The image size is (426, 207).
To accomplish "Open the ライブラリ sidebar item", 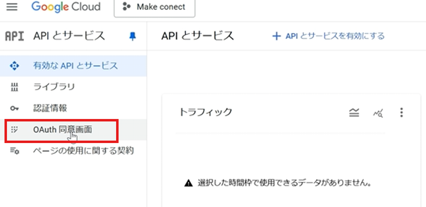I will [x=54, y=87].
